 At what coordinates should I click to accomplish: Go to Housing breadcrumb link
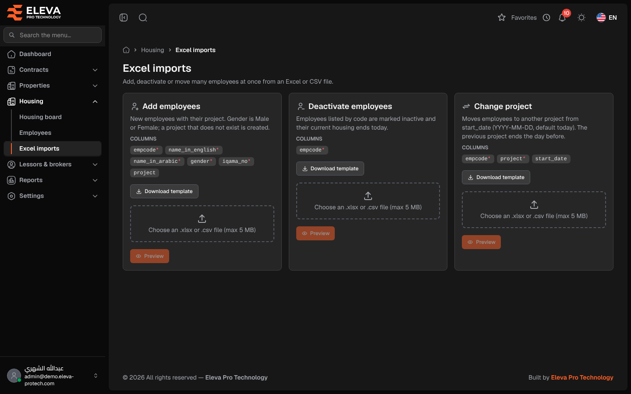pyautogui.click(x=152, y=50)
